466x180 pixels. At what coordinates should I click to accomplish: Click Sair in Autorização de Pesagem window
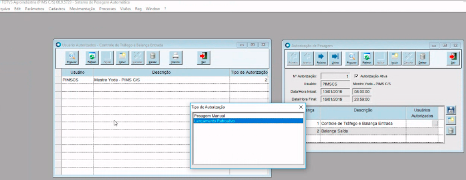pyautogui.click(x=453, y=58)
